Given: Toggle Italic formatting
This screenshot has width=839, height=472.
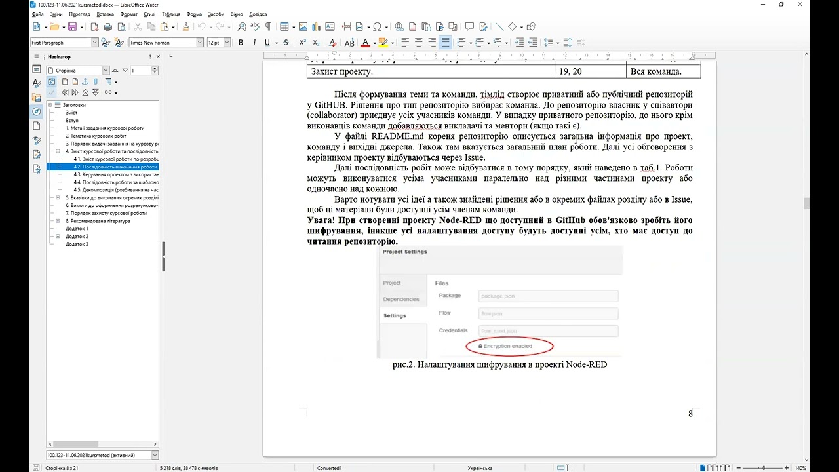Looking at the screenshot, I should pos(254,43).
